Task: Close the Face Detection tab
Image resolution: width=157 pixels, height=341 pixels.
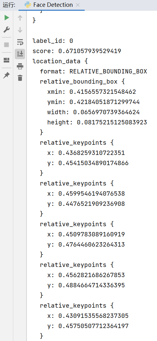Action: [78, 5]
